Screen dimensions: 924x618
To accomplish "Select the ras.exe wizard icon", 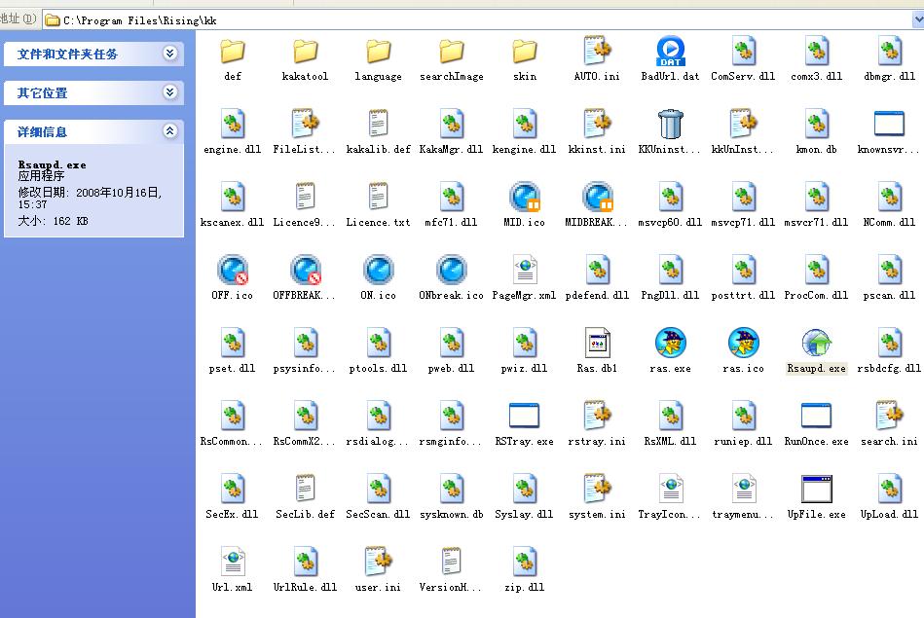I will coord(671,343).
